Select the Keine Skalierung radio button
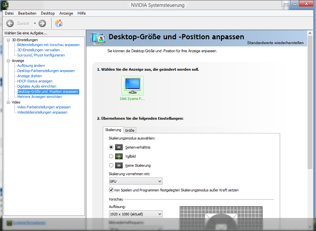Viewport: 316px width, 231px height. 111,165
